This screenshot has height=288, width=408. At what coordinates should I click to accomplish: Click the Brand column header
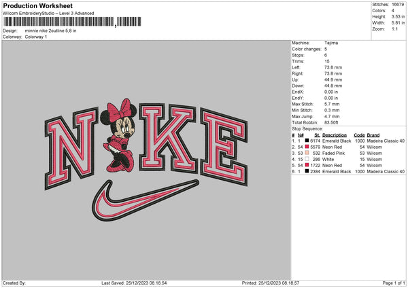[373, 135]
